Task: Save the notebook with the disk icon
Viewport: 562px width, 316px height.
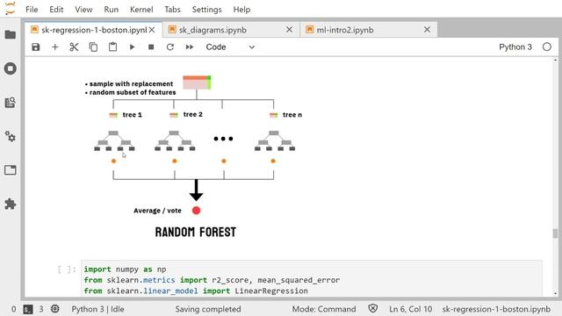Action: 36,47
